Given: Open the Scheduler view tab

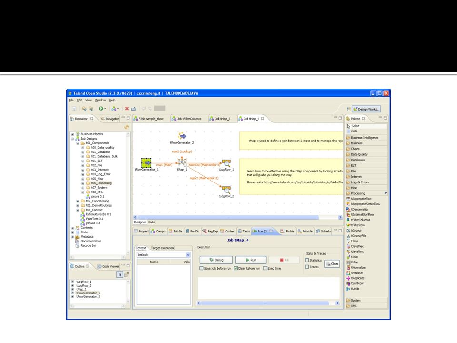Looking at the screenshot, I should coord(323,232).
